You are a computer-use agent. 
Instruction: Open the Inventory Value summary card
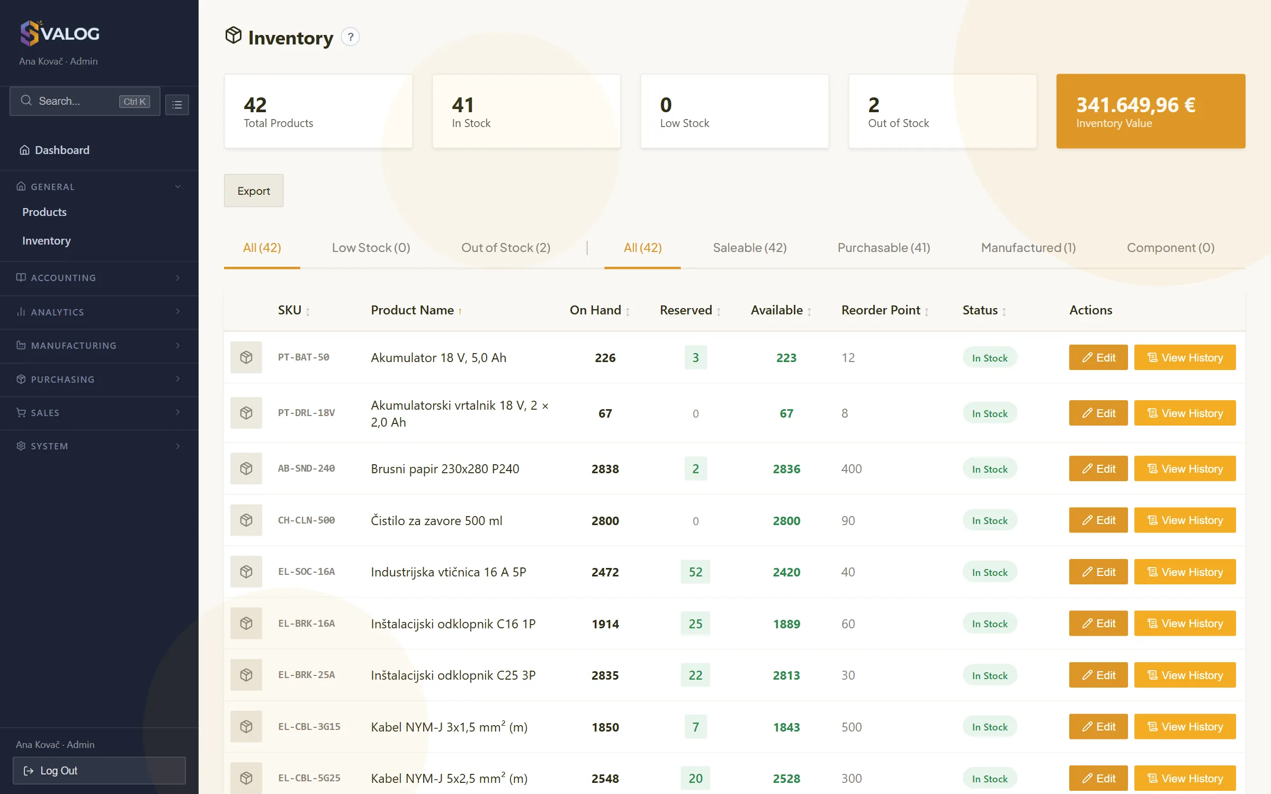point(1150,111)
